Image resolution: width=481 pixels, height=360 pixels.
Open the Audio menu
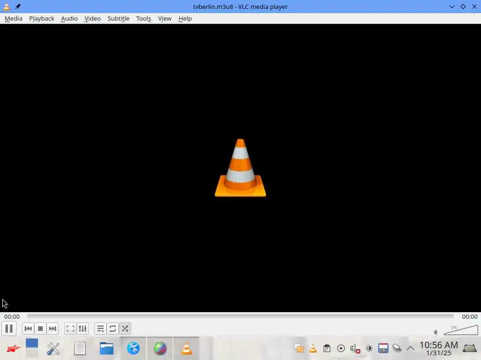pyautogui.click(x=70, y=18)
